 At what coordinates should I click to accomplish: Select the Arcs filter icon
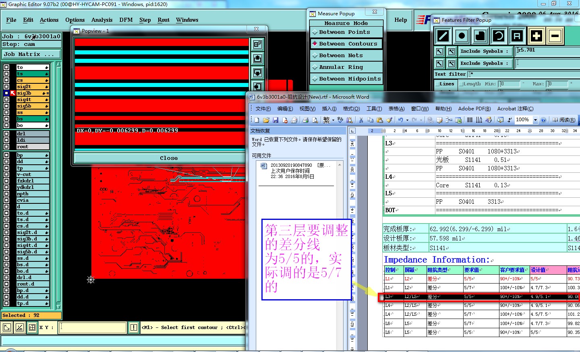pyautogui.click(x=499, y=36)
